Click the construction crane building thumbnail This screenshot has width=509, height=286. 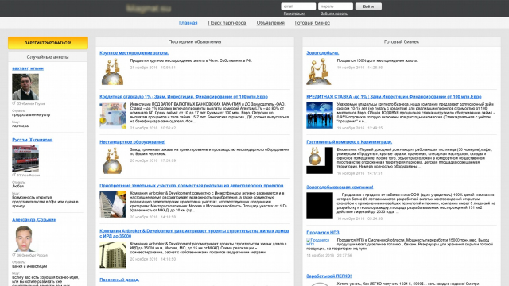(x=113, y=254)
